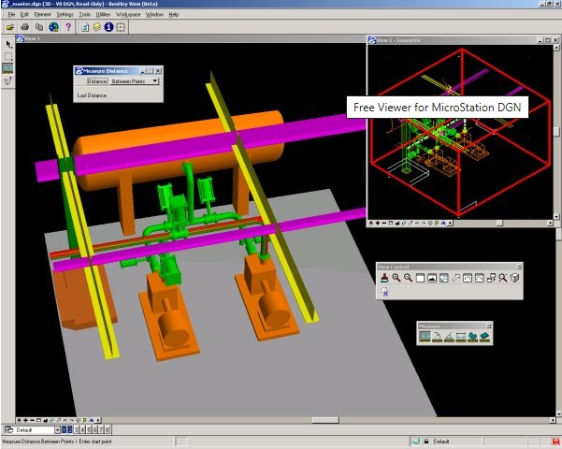This screenshot has width=562, height=449.
Task: Select the Element Selection arrow tool
Action: pos(8,44)
